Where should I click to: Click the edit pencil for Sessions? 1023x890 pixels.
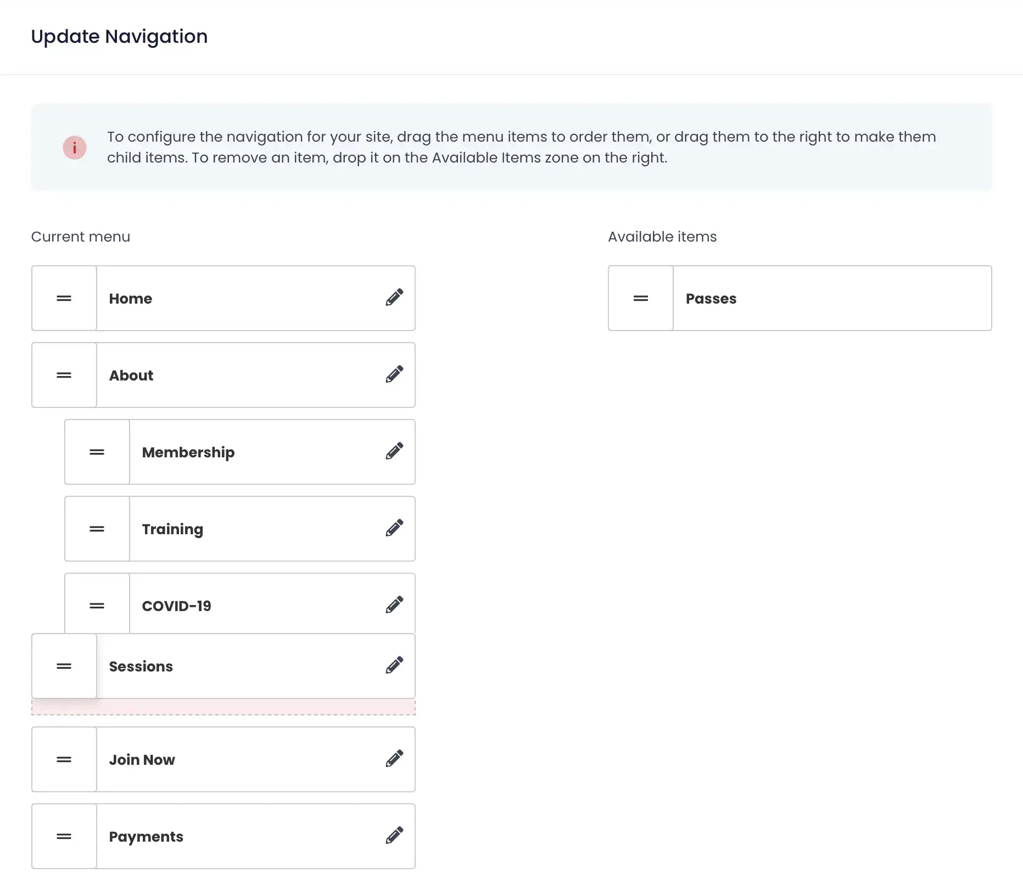[x=394, y=665]
